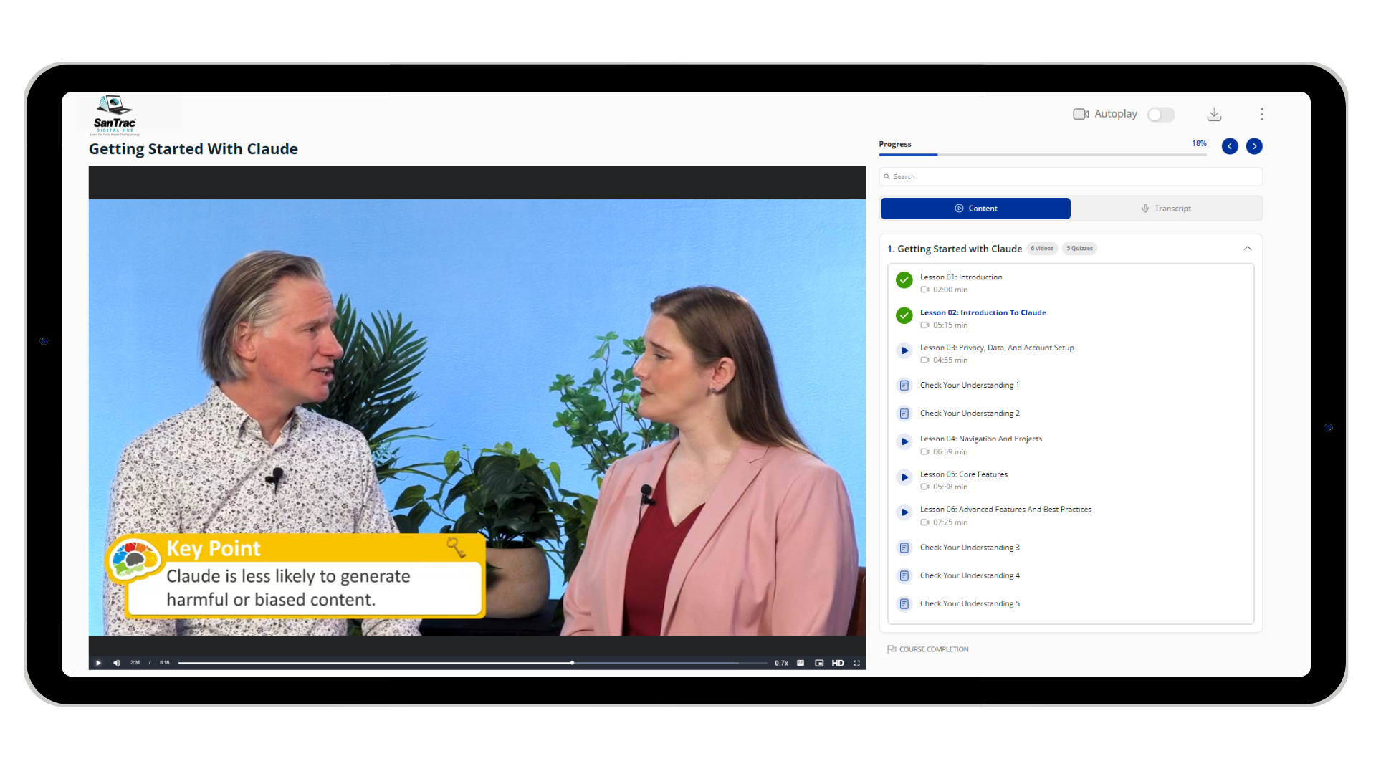Click the 5 Quizzes badge

1079,249
